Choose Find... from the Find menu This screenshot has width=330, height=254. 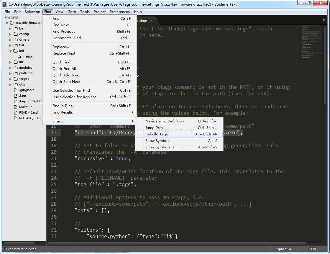coord(90,19)
